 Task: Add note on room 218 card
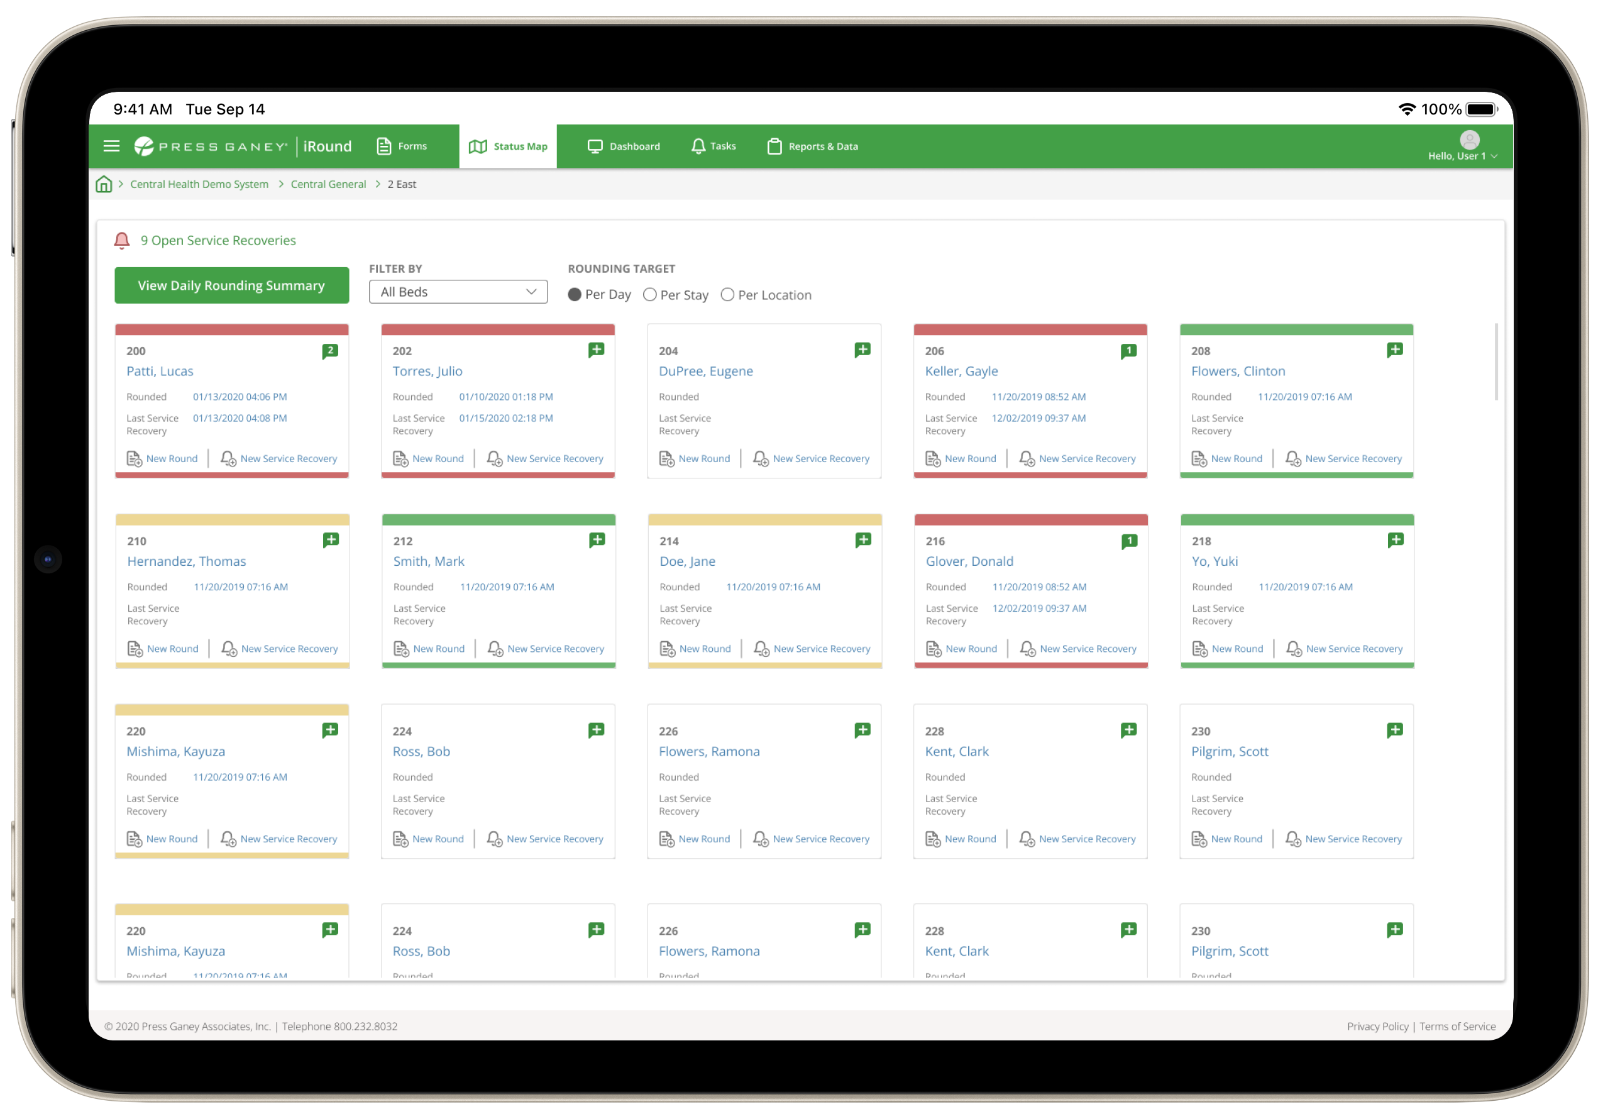1395,540
